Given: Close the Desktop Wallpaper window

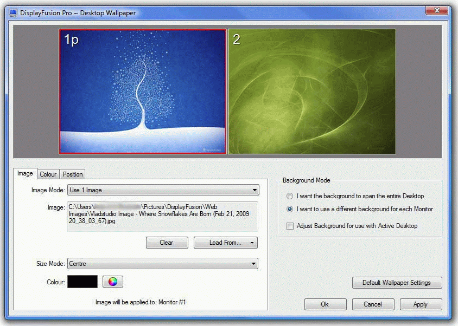Looking at the screenshot, I should pyautogui.click(x=437, y=10).
